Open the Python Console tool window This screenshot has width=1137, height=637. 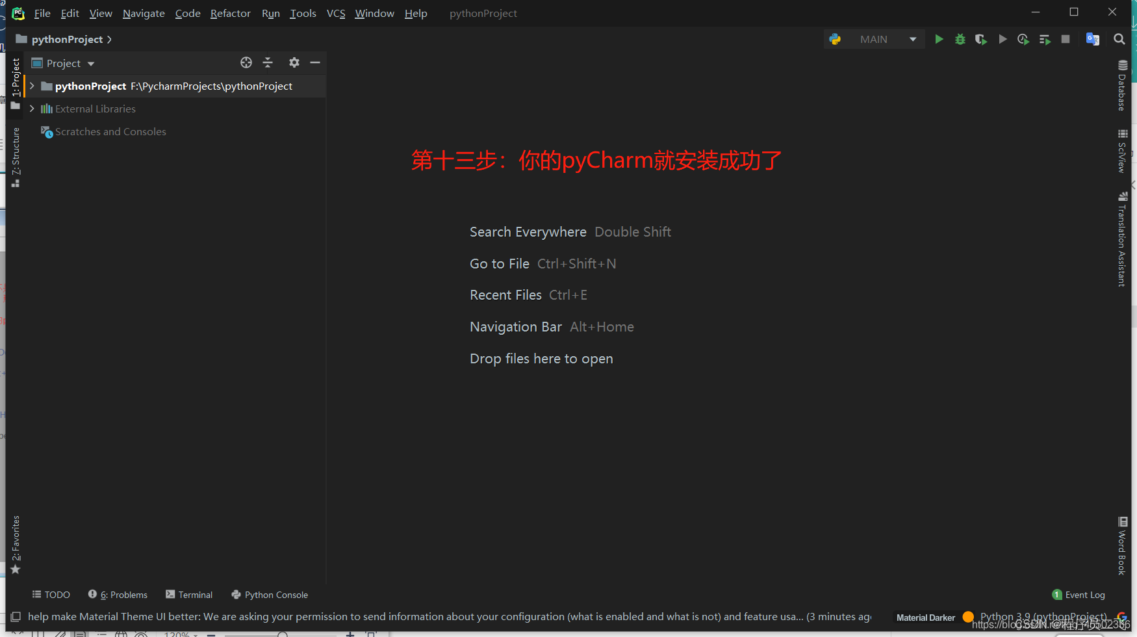click(270, 595)
